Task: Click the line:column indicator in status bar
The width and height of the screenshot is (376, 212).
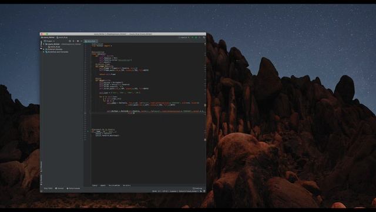Action: pos(154,191)
